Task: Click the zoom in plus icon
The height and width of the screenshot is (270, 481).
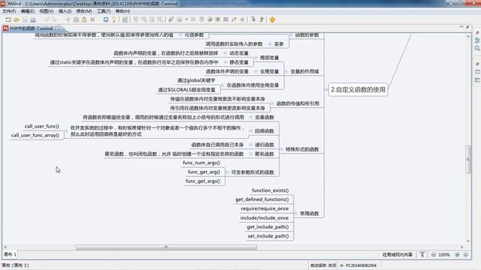Action: pos(457,255)
